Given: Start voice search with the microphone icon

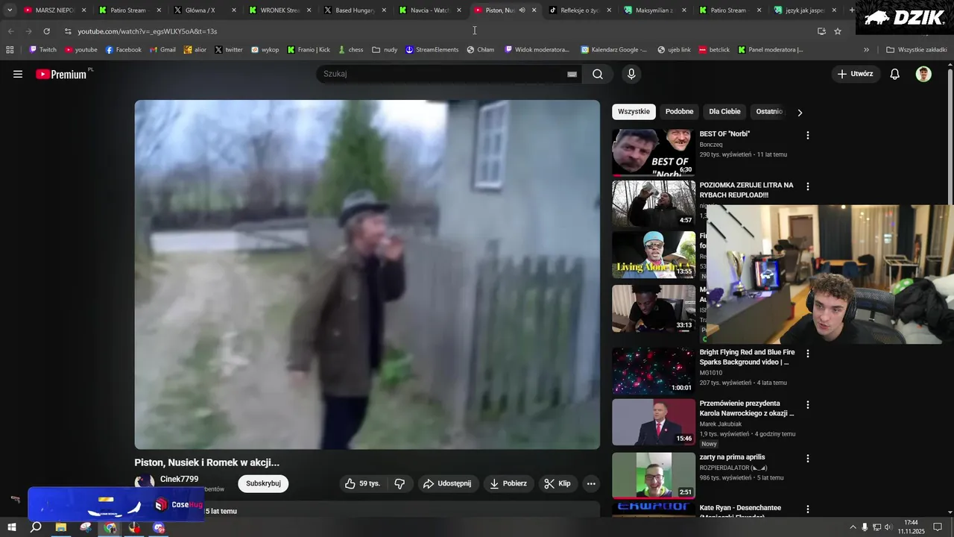Looking at the screenshot, I should 631,74.
